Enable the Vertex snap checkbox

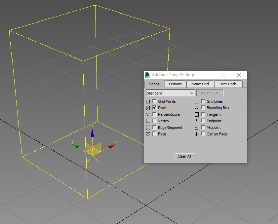[154, 121]
